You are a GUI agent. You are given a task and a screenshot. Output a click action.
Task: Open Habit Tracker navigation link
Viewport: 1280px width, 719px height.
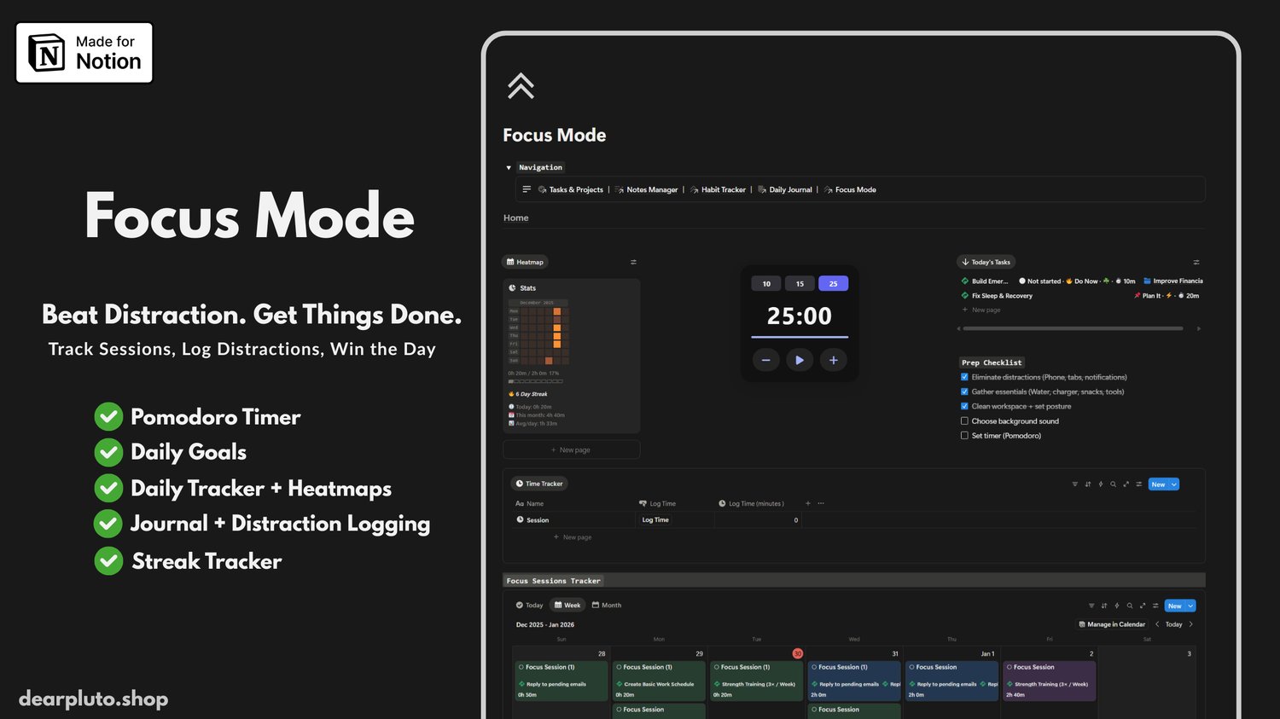point(718,189)
